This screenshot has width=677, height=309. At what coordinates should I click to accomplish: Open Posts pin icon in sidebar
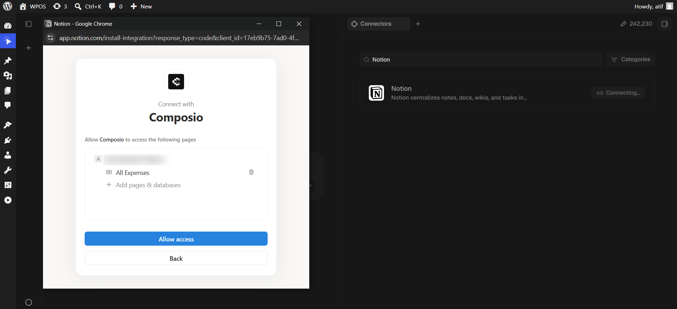[x=8, y=61]
